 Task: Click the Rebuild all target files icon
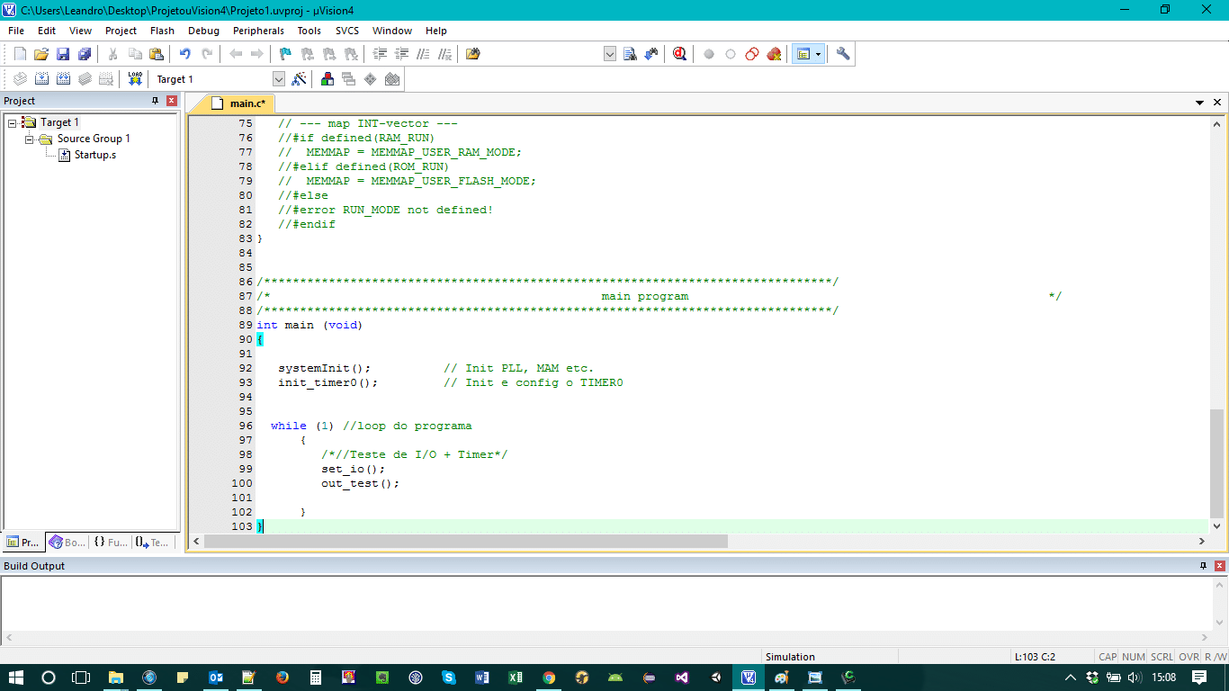tap(63, 79)
